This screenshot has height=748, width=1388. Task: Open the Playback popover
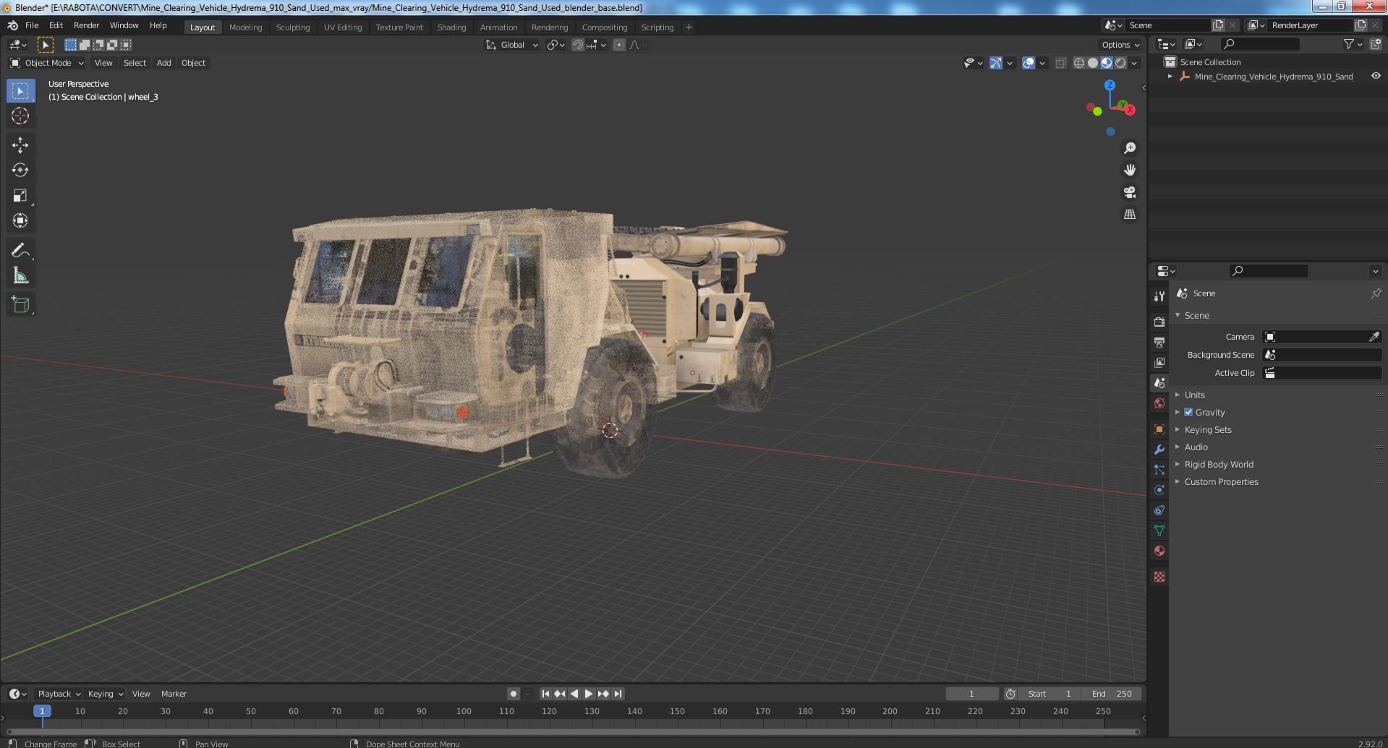pyautogui.click(x=58, y=694)
